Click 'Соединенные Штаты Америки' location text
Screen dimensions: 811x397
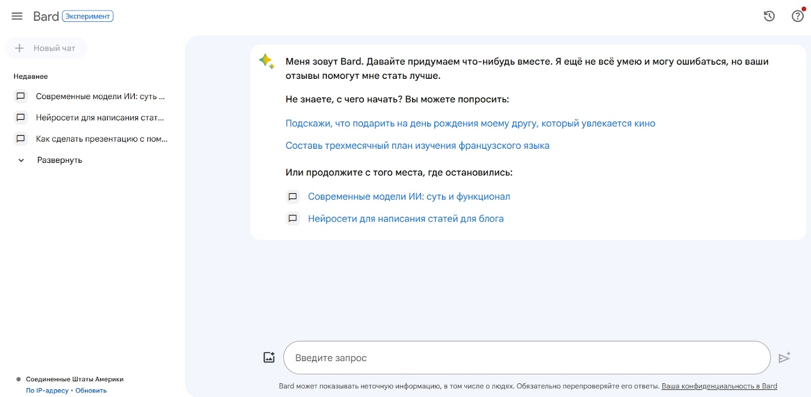click(x=75, y=379)
